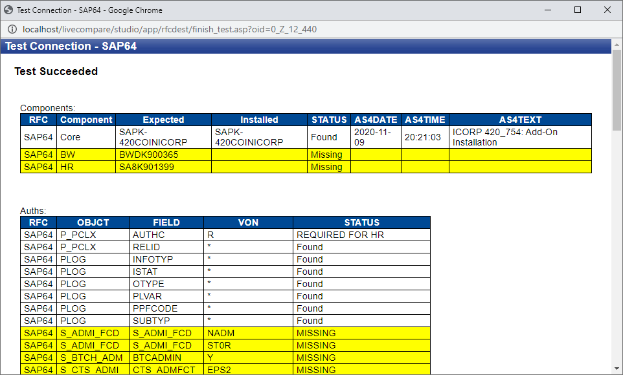This screenshot has height=375, width=623.
Task: Click the 'Missing' status in the HR row
Action: click(329, 167)
